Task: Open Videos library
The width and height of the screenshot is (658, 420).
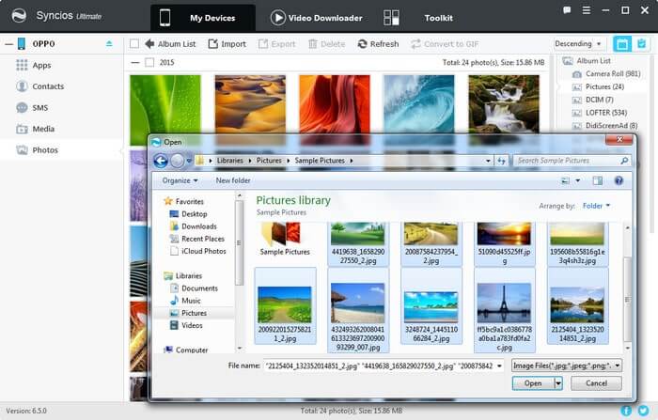Action: click(186, 325)
